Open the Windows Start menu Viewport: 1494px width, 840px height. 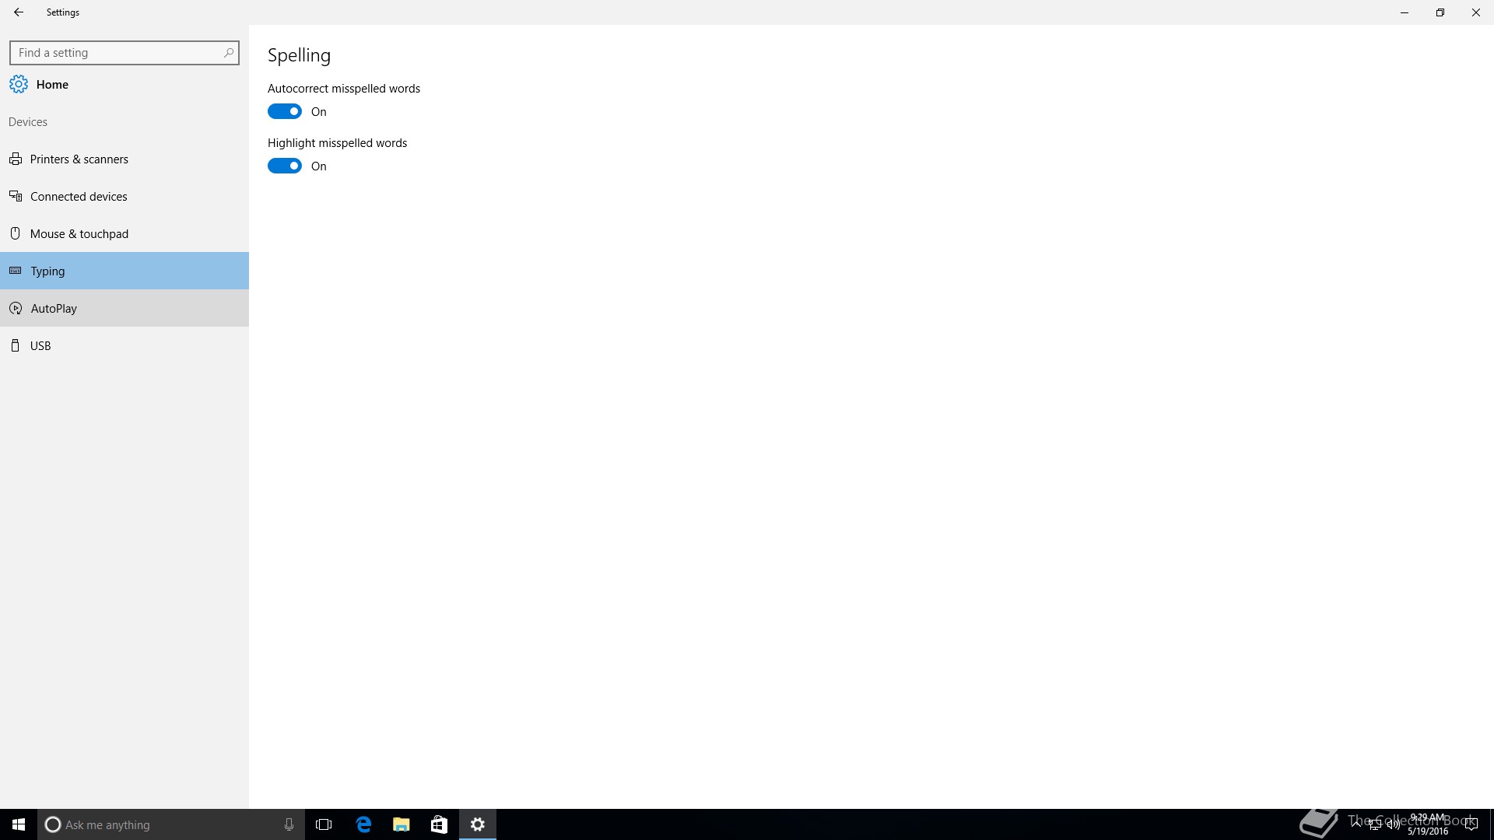click(x=19, y=824)
